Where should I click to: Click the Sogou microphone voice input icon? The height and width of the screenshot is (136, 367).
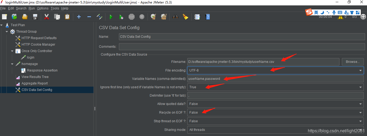[334, 12]
